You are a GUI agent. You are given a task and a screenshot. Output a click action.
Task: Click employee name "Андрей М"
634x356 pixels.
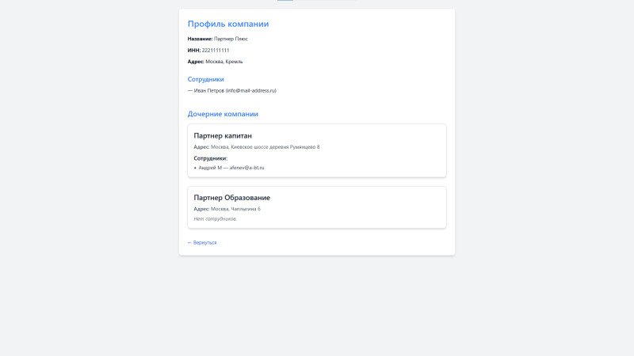(x=210, y=168)
